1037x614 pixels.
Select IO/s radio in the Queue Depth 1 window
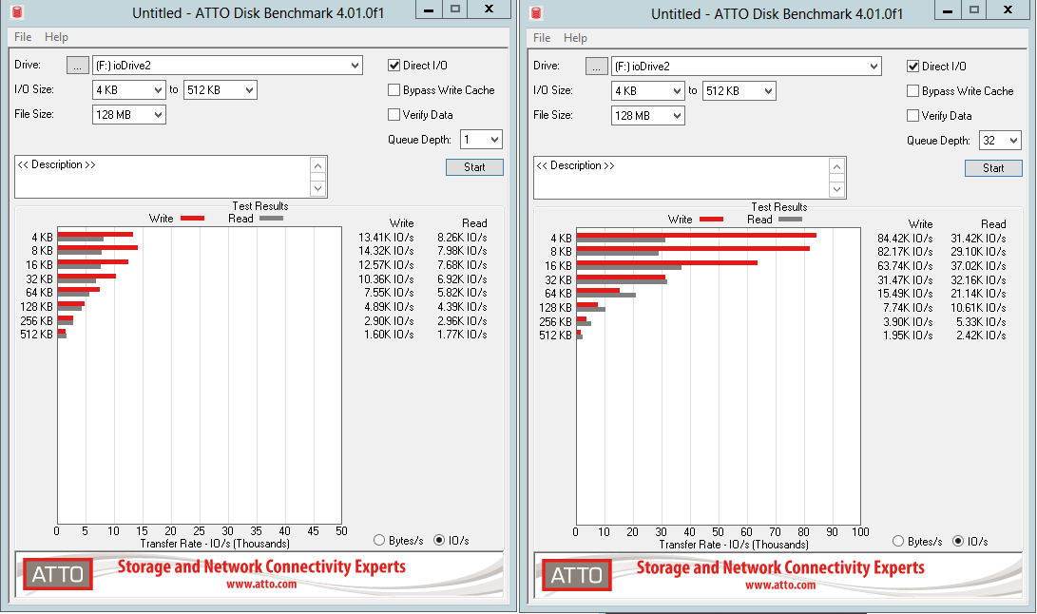[439, 540]
